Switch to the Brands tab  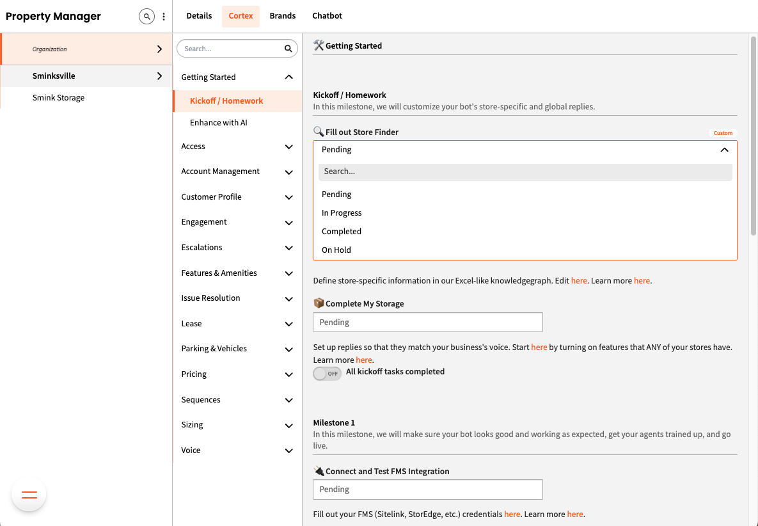coord(282,16)
